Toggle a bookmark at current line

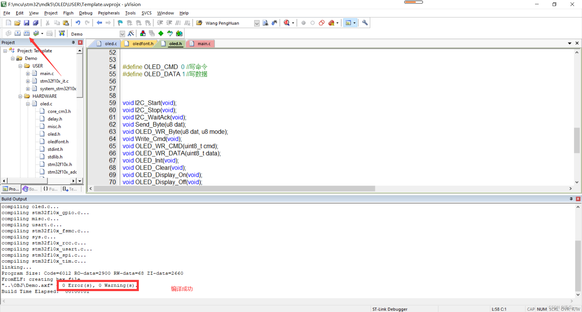click(120, 23)
